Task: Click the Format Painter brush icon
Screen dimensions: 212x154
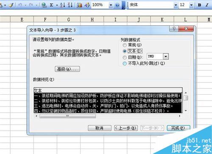Action: (x=11, y=5)
